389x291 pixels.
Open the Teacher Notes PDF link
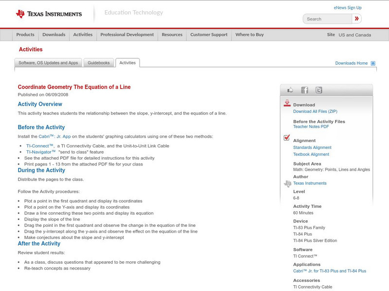[x=311, y=127]
